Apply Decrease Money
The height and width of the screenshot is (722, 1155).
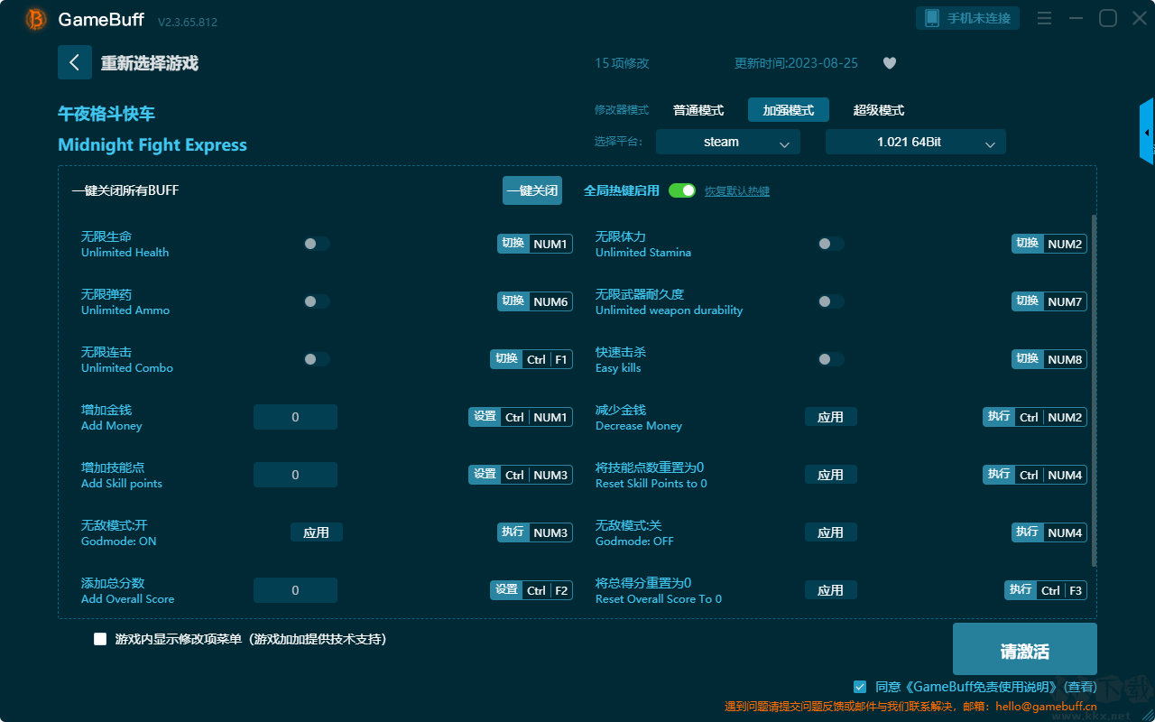[x=831, y=417]
